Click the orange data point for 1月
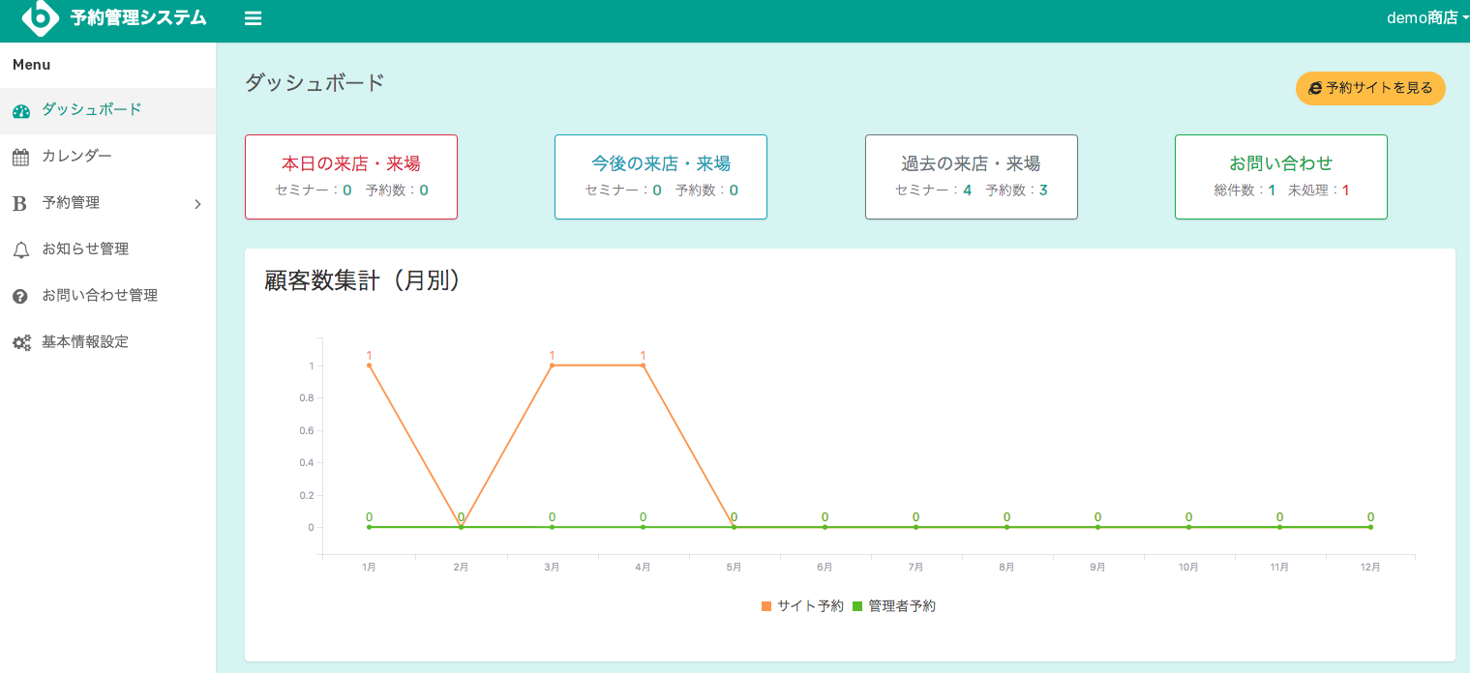The width and height of the screenshot is (1470, 673). pos(369,366)
